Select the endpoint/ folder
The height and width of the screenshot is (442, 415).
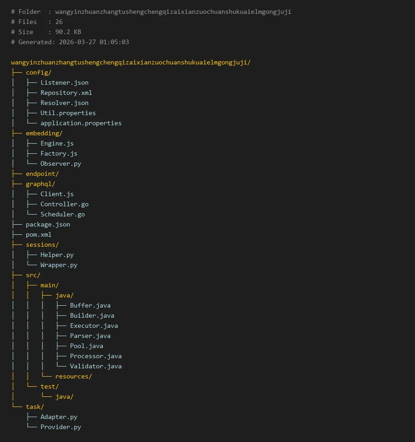tap(42, 174)
